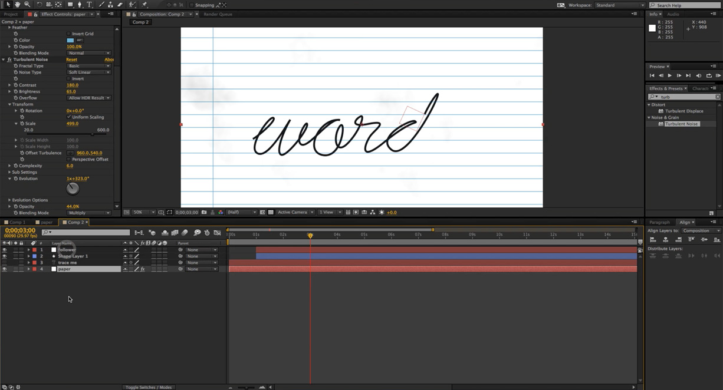Click the timeline layer search field
Viewport: 723px width, 390px height.
[x=86, y=233]
